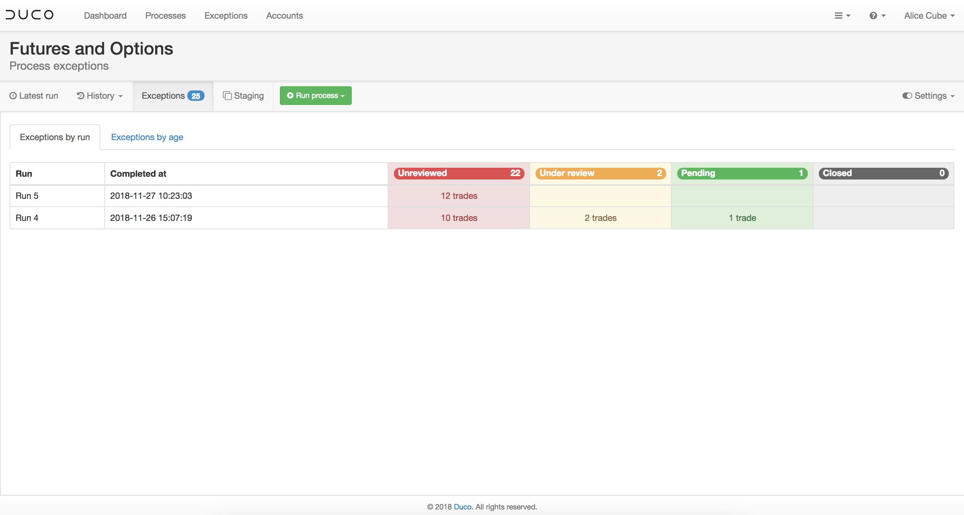Viewport: 964px width, 515px height.
Task: Switch to Exceptions by age tab
Action: (147, 137)
